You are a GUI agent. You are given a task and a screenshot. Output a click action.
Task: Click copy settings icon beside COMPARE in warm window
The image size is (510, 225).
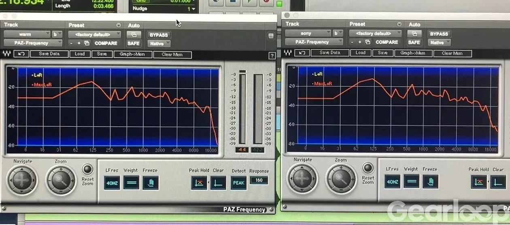pyautogui.click(x=87, y=43)
